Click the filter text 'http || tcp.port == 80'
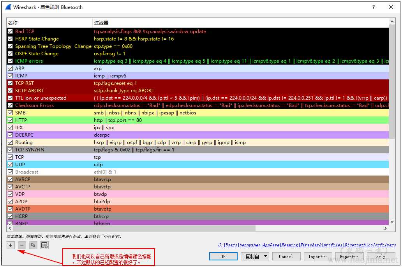Screen dimensions: 402x267 click(118, 120)
